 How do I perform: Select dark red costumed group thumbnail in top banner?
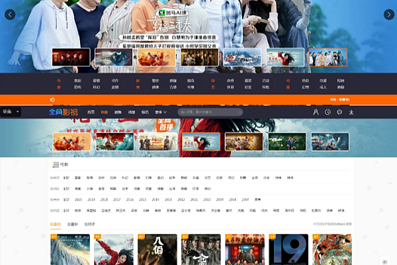coord(71,58)
